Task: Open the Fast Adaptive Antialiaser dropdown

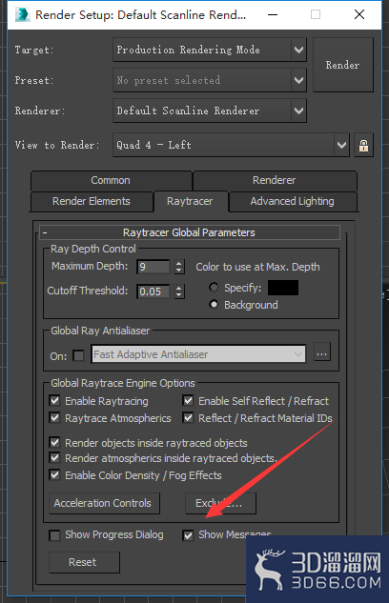Action: pyautogui.click(x=198, y=354)
